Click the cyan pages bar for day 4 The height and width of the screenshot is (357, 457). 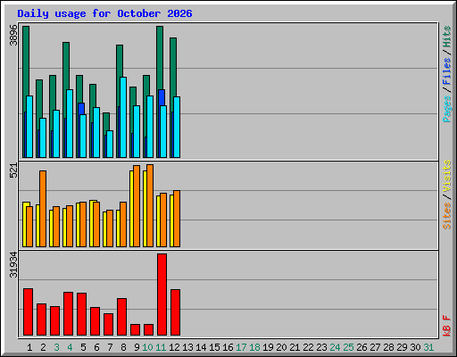coord(70,123)
